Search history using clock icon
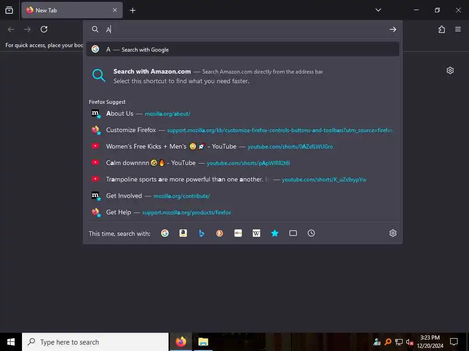 click(x=311, y=233)
